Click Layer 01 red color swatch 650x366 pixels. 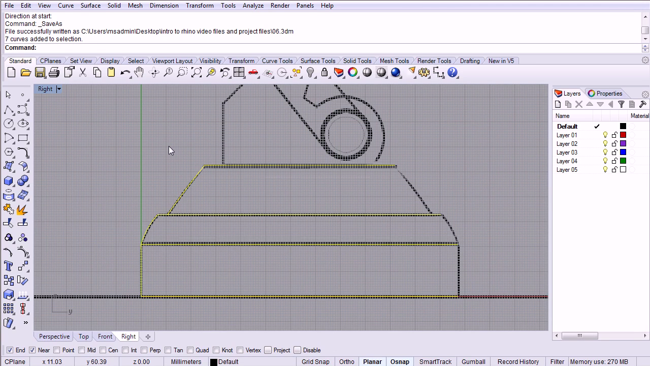pos(623,135)
